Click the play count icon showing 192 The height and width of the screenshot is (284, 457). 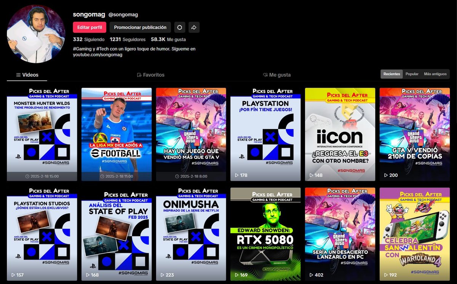click(386, 275)
